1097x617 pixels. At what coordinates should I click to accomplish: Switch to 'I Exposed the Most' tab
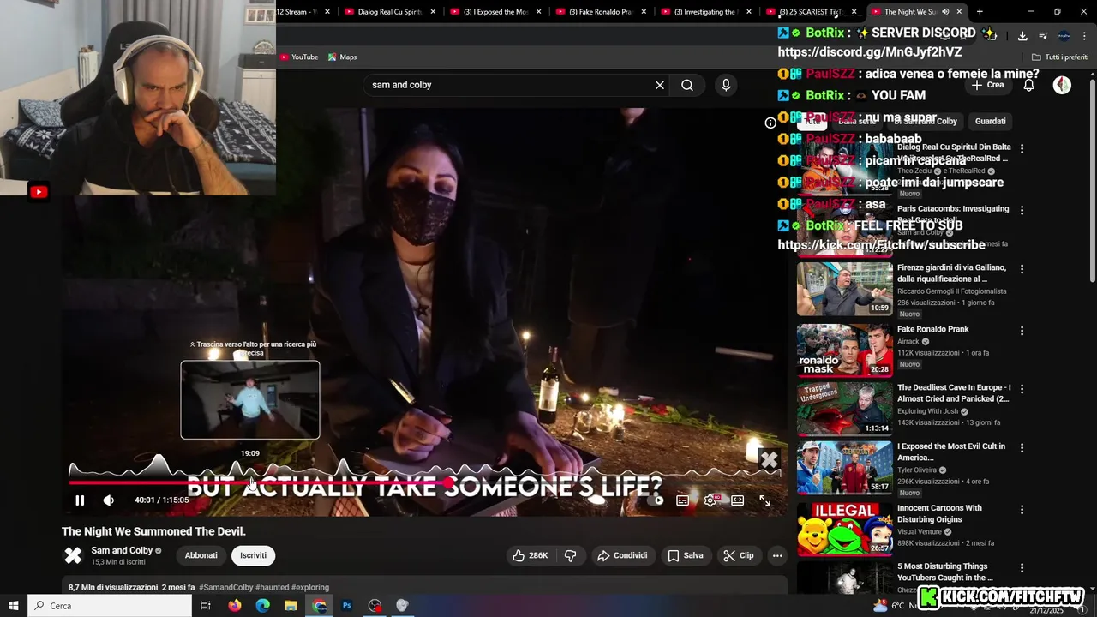(495, 12)
